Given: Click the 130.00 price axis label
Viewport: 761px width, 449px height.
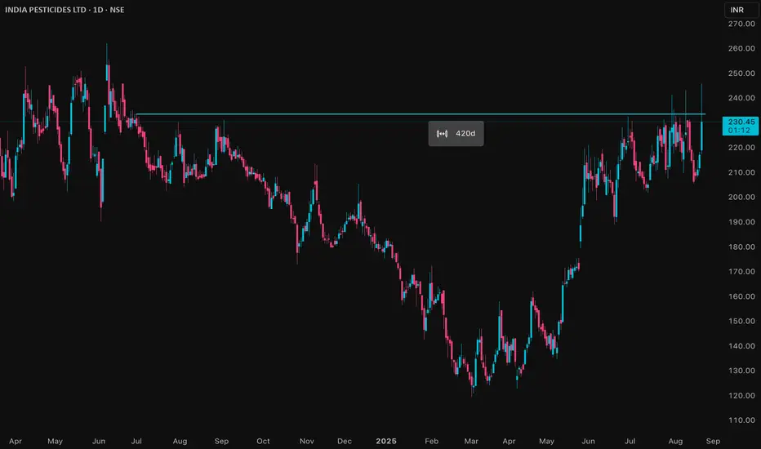Looking at the screenshot, I should pos(741,371).
